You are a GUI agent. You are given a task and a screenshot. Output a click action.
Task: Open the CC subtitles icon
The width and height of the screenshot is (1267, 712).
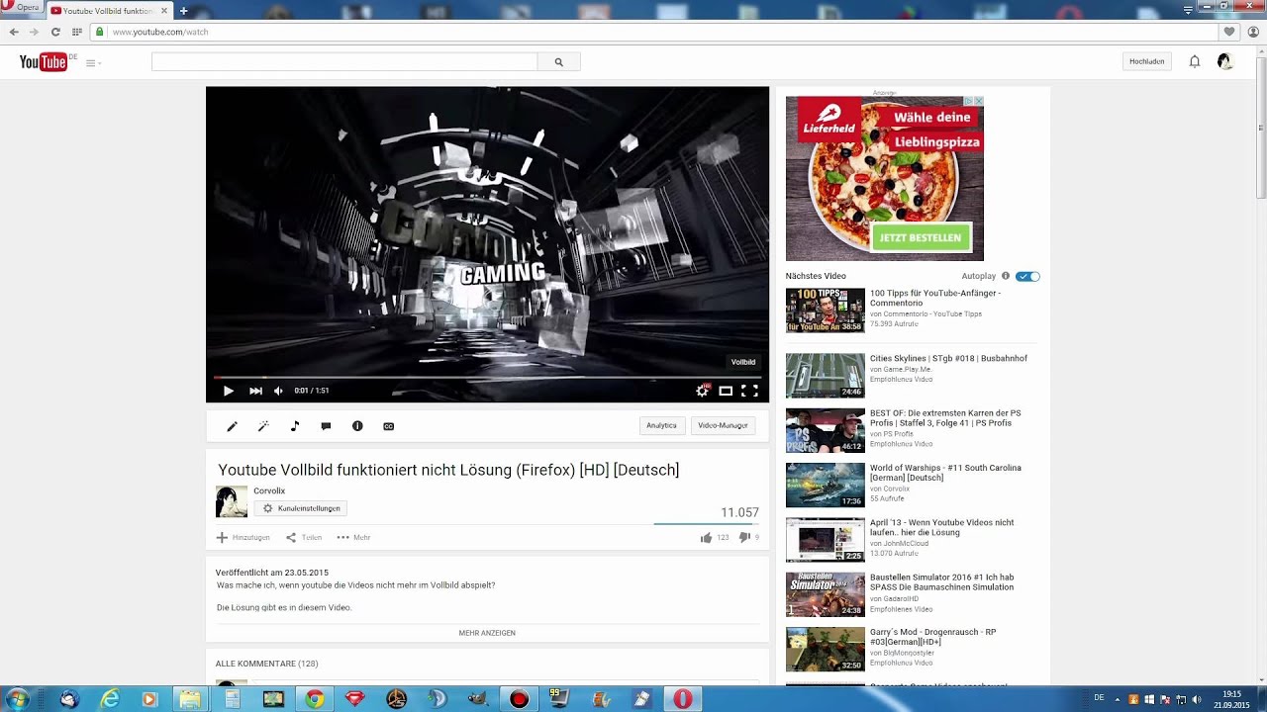coord(388,426)
